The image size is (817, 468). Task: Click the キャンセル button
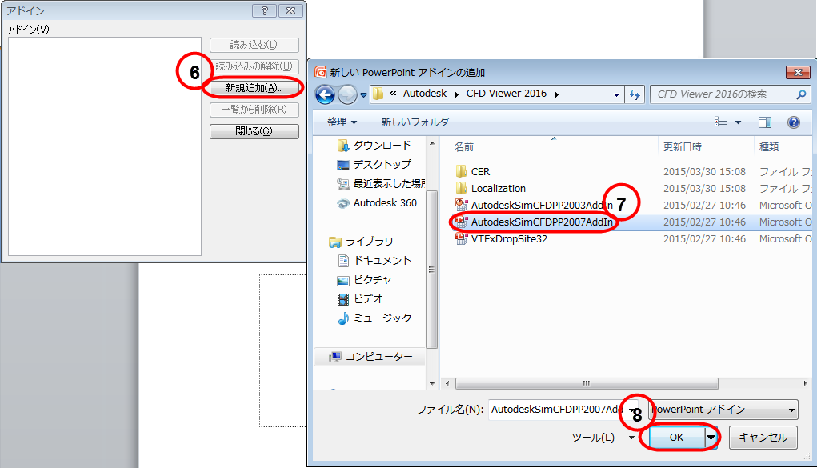[763, 438]
